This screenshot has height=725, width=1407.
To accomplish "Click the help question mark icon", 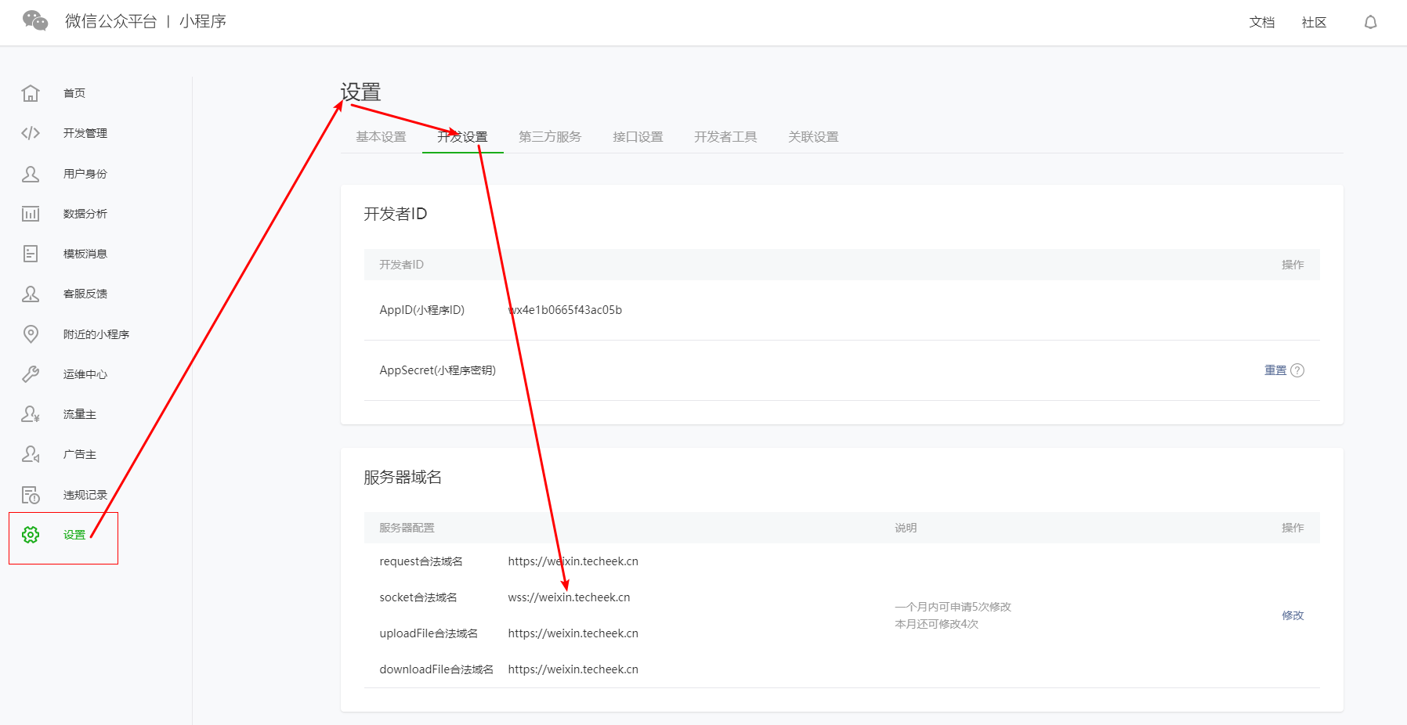I will tap(1297, 370).
